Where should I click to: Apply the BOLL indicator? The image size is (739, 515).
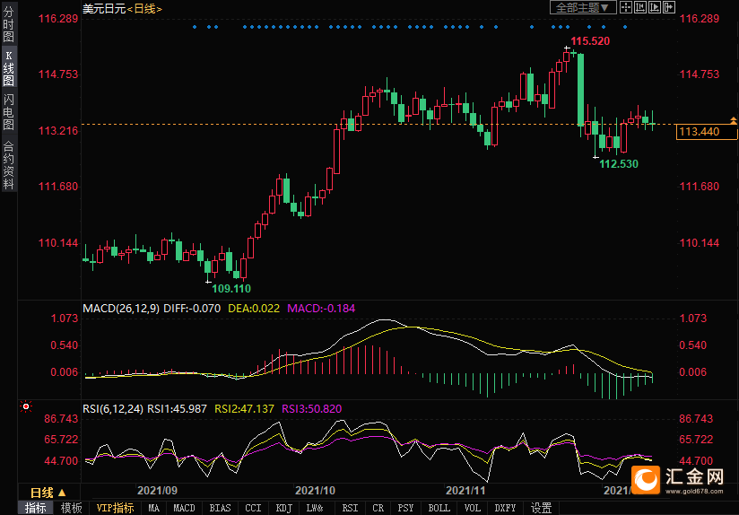point(439,508)
